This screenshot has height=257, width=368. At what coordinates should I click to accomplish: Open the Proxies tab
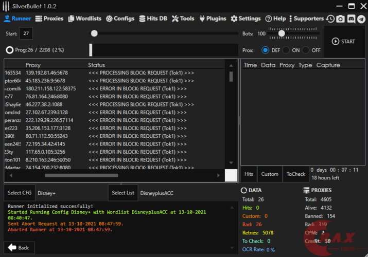[x=49, y=19]
